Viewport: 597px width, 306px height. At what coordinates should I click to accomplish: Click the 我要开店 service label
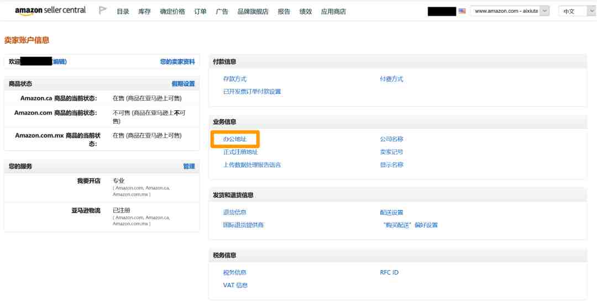coord(88,181)
